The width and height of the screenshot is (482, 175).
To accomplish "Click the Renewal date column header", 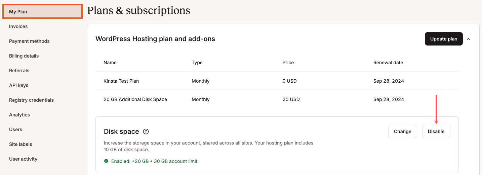I will click(388, 63).
